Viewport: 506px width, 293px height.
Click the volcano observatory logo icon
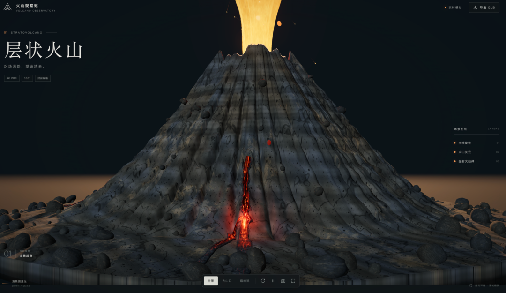click(7, 7)
